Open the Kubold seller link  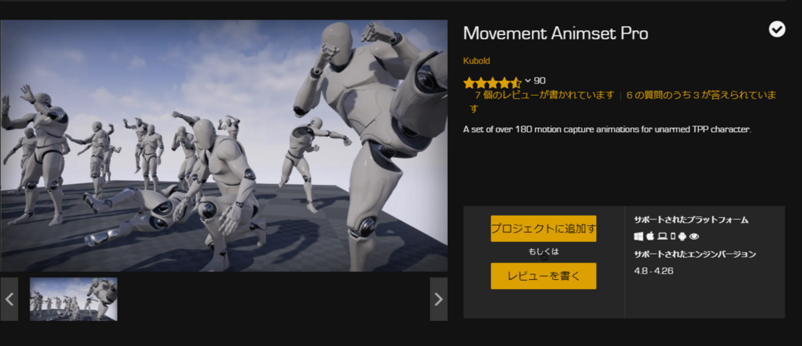coord(476,60)
